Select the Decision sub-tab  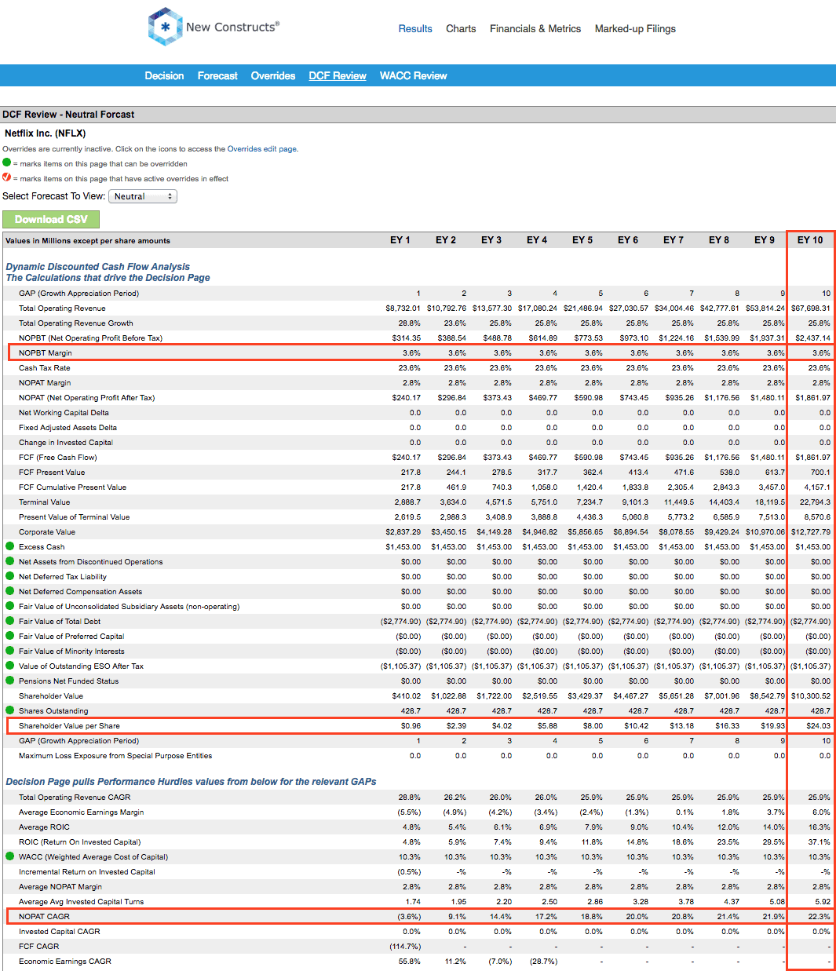[164, 76]
